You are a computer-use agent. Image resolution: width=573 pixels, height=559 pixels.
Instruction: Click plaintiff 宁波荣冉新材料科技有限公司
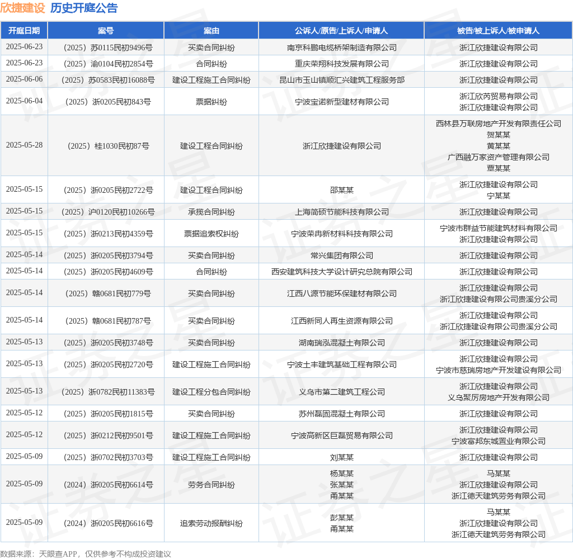(x=342, y=234)
